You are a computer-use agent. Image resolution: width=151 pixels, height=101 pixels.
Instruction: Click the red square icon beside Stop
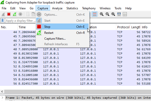point(39,27)
